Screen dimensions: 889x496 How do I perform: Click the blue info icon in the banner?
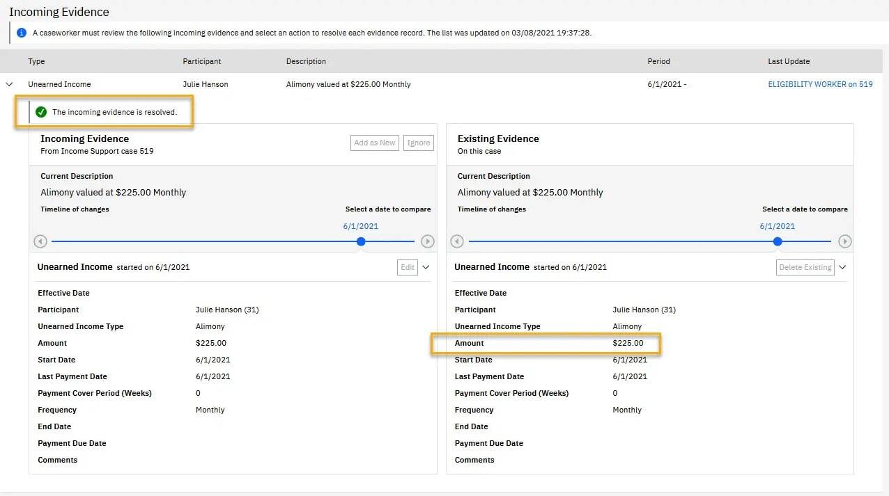click(x=22, y=33)
